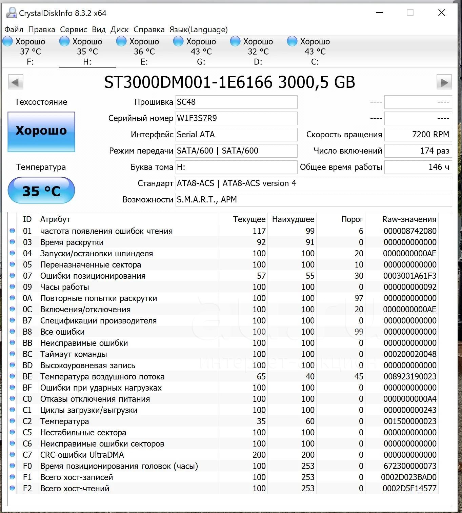The width and height of the screenshot is (462, 513).
Task: Click the Возможности field S.M.A.R.T., APM
Action: [314, 200]
